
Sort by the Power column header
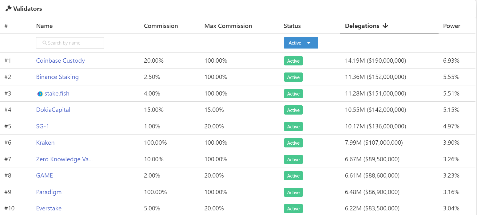point(451,26)
